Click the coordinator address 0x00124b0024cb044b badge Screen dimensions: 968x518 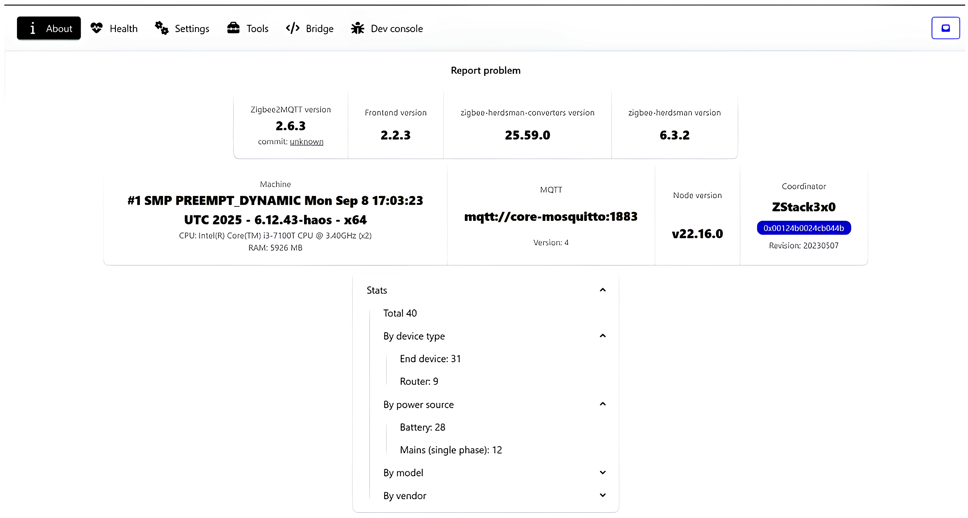click(803, 228)
